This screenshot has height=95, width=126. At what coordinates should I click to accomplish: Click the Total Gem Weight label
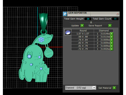[x=74, y=19]
